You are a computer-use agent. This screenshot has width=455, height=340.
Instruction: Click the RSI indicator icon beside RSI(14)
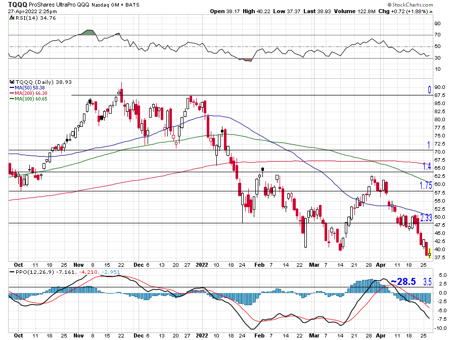(12, 18)
